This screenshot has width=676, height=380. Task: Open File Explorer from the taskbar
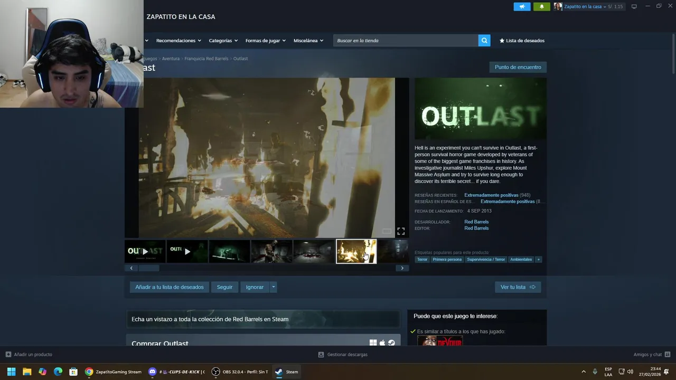click(x=27, y=372)
